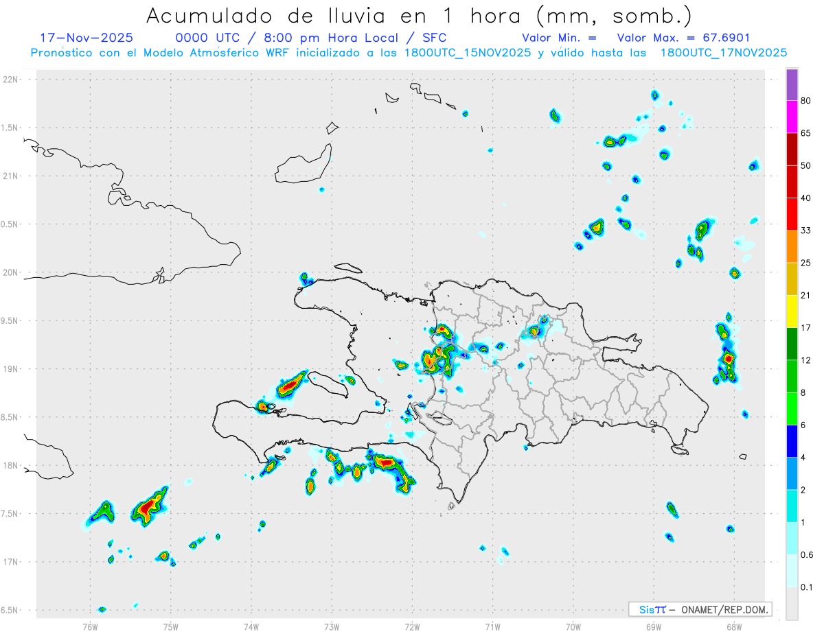Viewport: 824px width, 636px height.
Task: Click the valid-until text '1800UTC_17NOV2025'
Action: click(723, 53)
